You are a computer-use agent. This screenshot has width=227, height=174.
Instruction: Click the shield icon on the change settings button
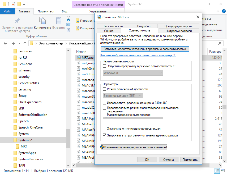click(x=102, y=147)
